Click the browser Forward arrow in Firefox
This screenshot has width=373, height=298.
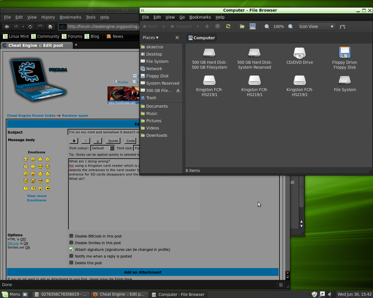16,26
